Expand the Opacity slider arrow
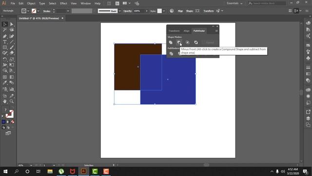Image resolution: width=312 pixels, height=176 pixels. click(147, 11)
